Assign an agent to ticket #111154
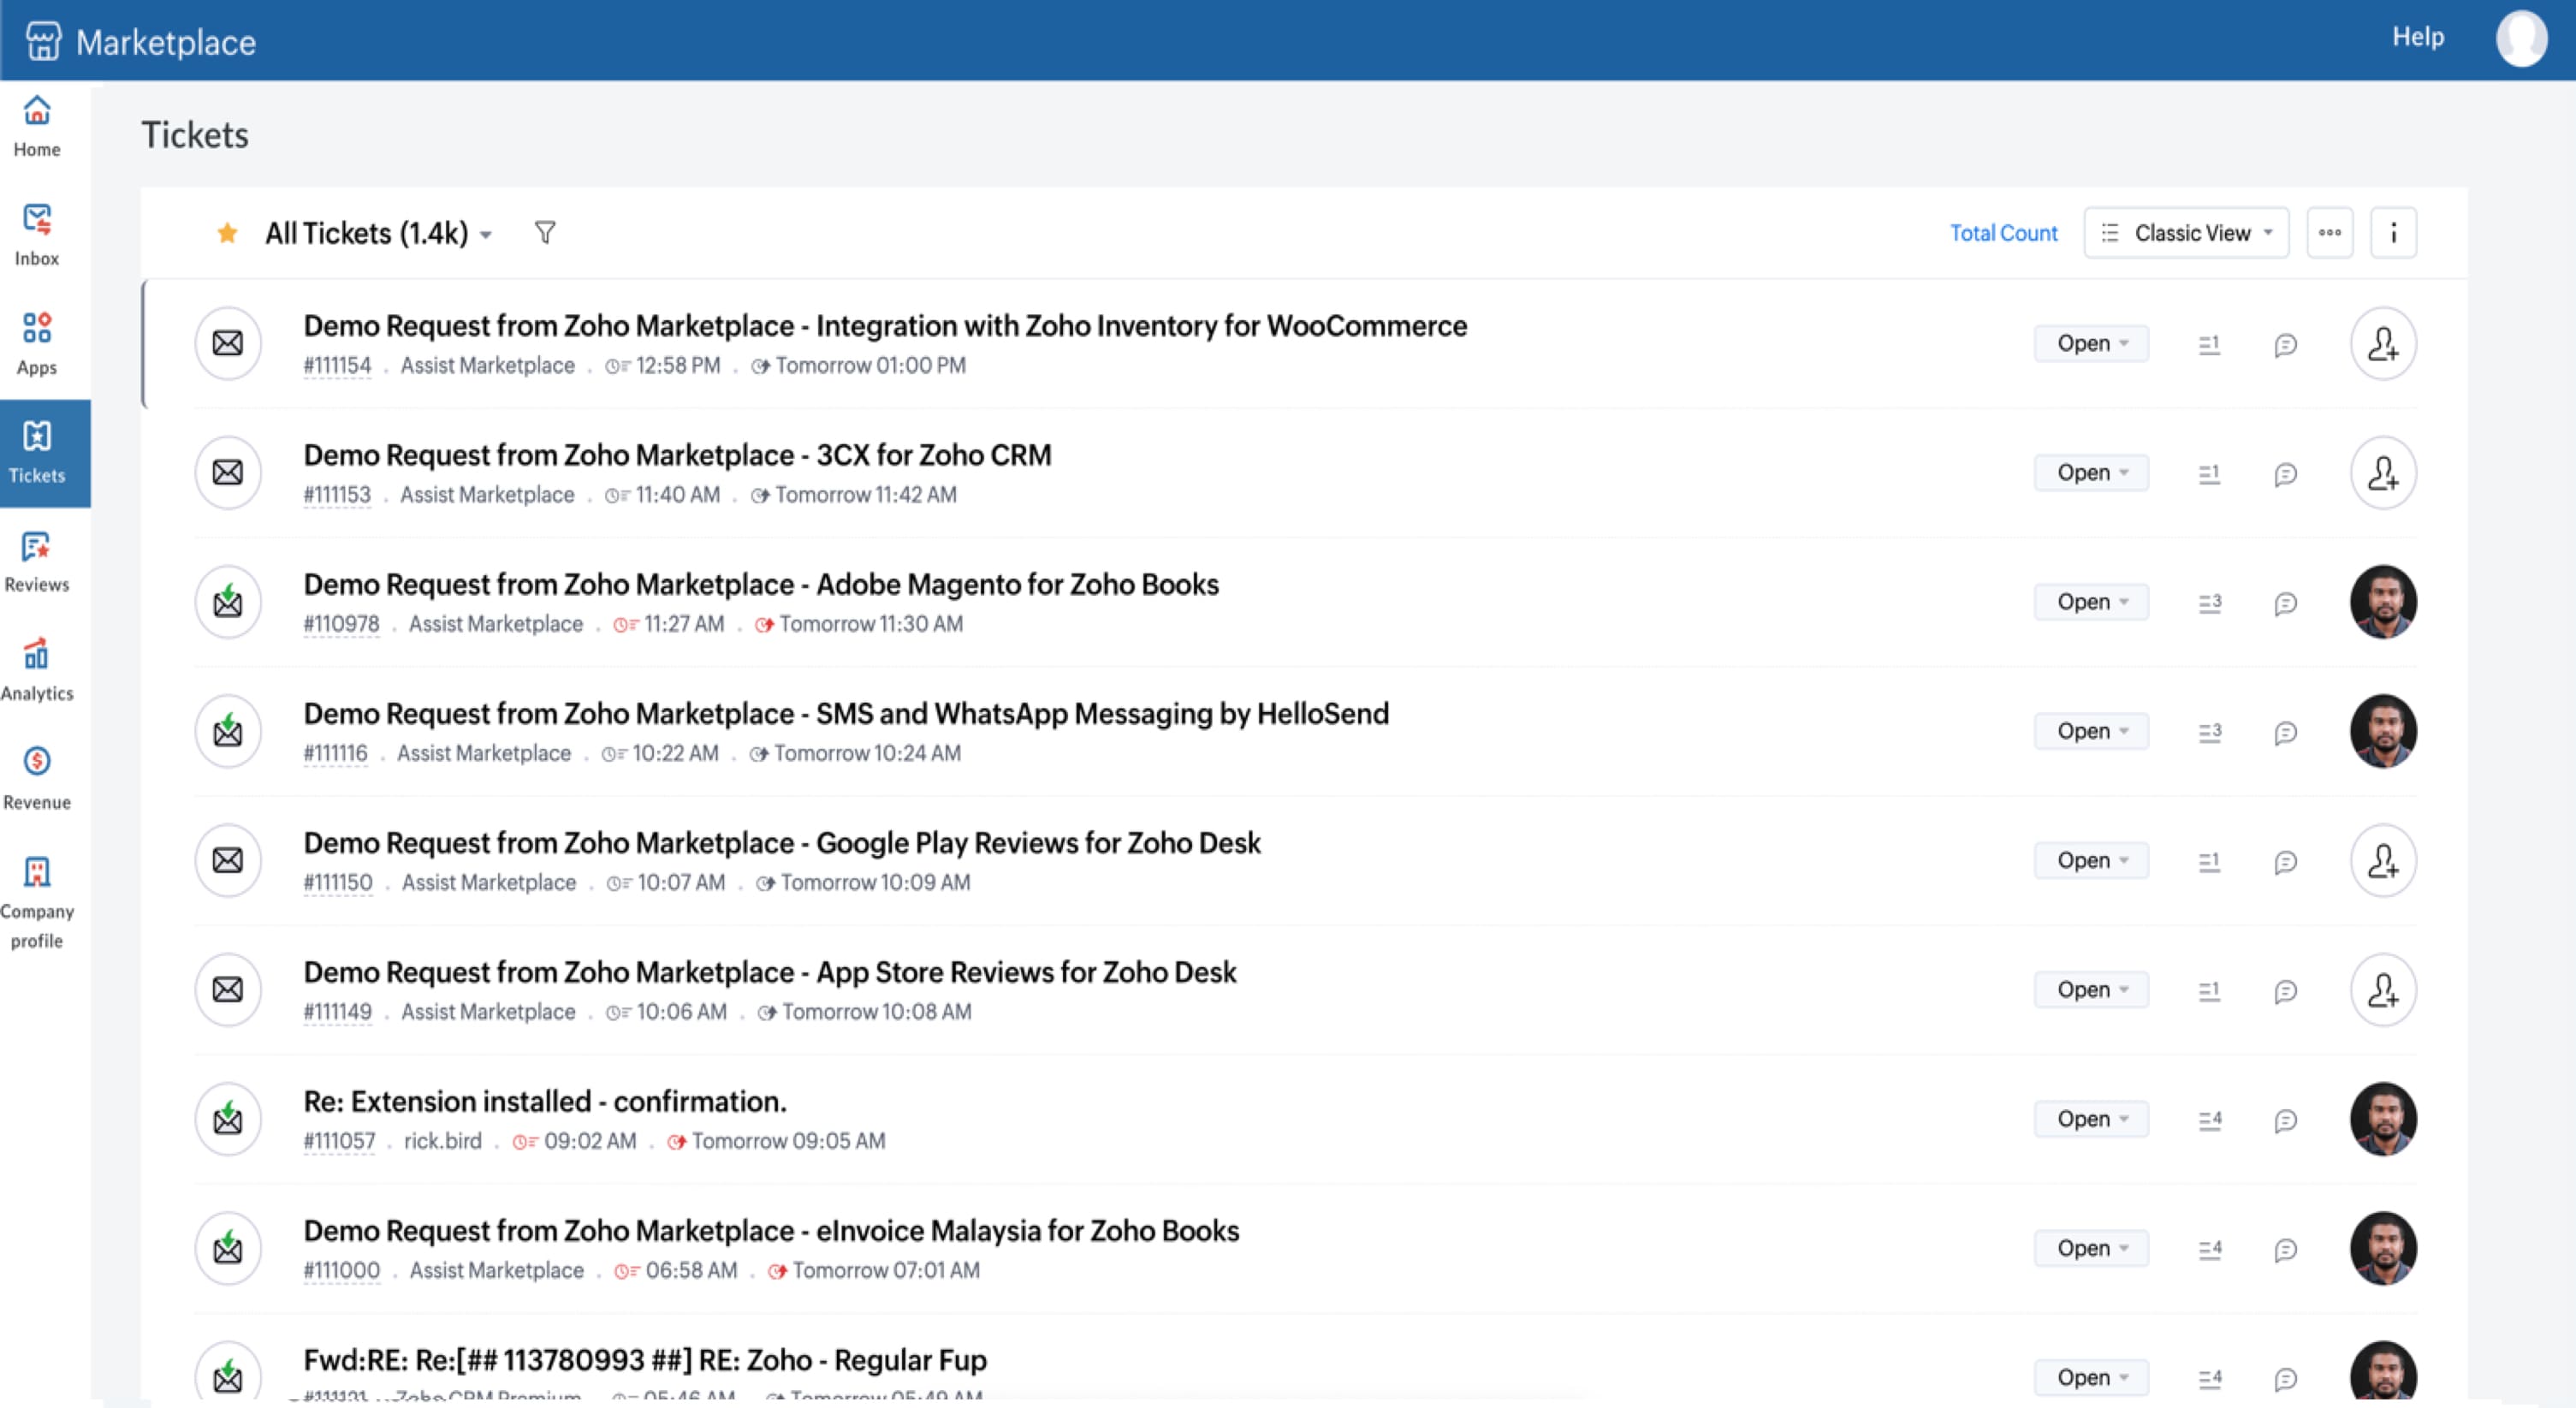Image resolution: width=2576 pixels, height=1408 pixels. coord(2383,343)
